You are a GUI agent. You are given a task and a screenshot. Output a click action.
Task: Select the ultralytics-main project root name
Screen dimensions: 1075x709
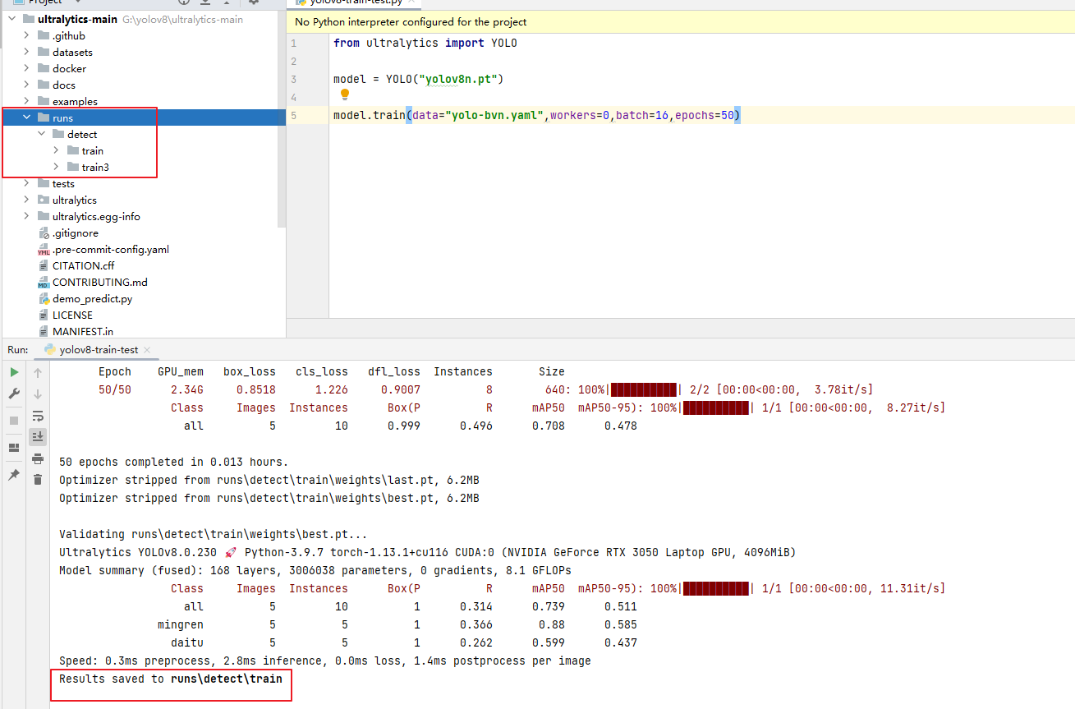77,19
